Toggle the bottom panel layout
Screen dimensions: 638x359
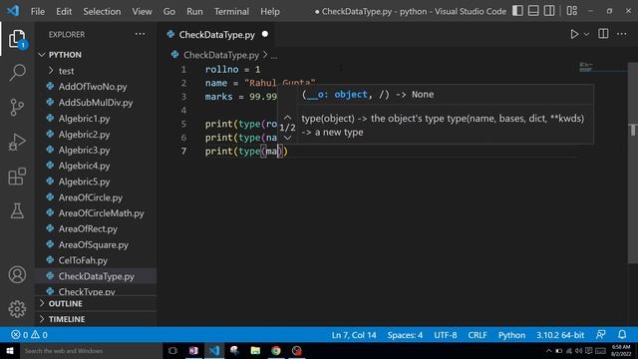click(533, 11)
